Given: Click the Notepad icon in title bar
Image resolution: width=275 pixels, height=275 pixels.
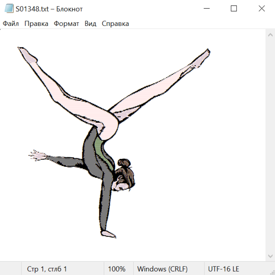Looking at the screenshot, I should point(9,9).
